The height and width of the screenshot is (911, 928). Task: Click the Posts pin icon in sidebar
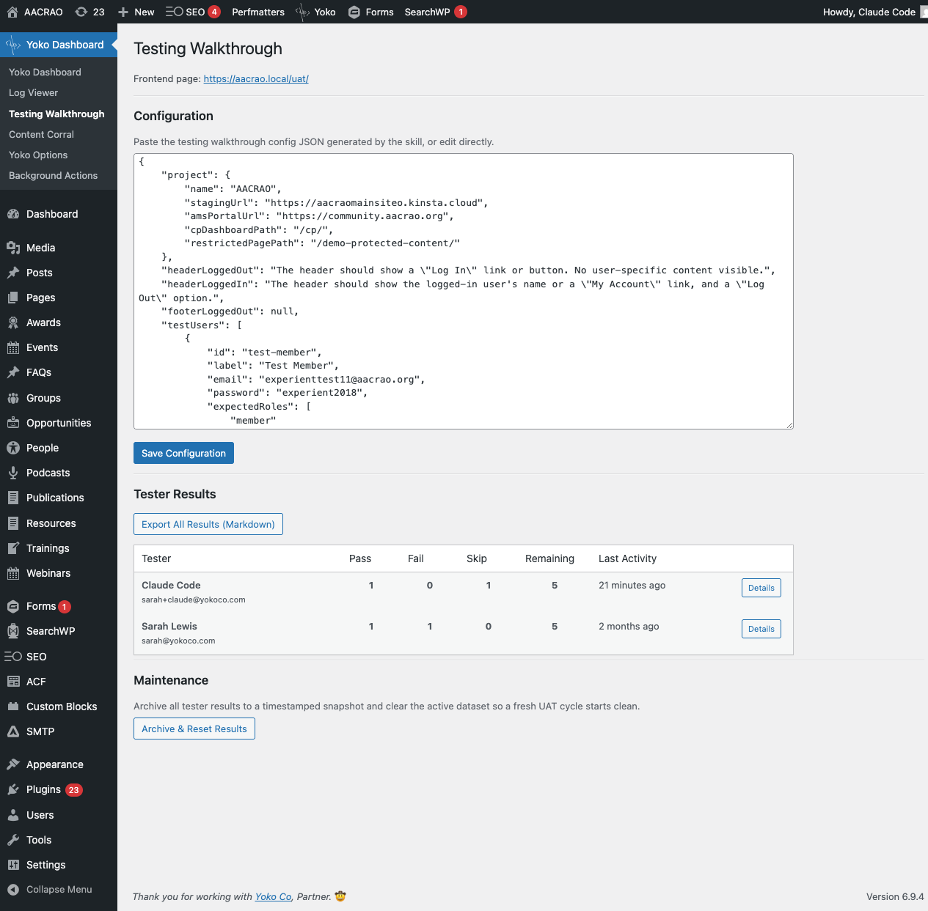(x=13, y=273)
